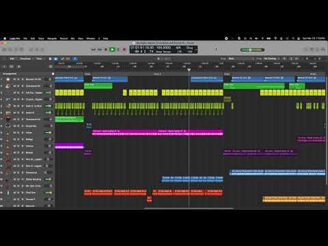
Task: Click the menu bar date and time
Action: coord(314,38)
